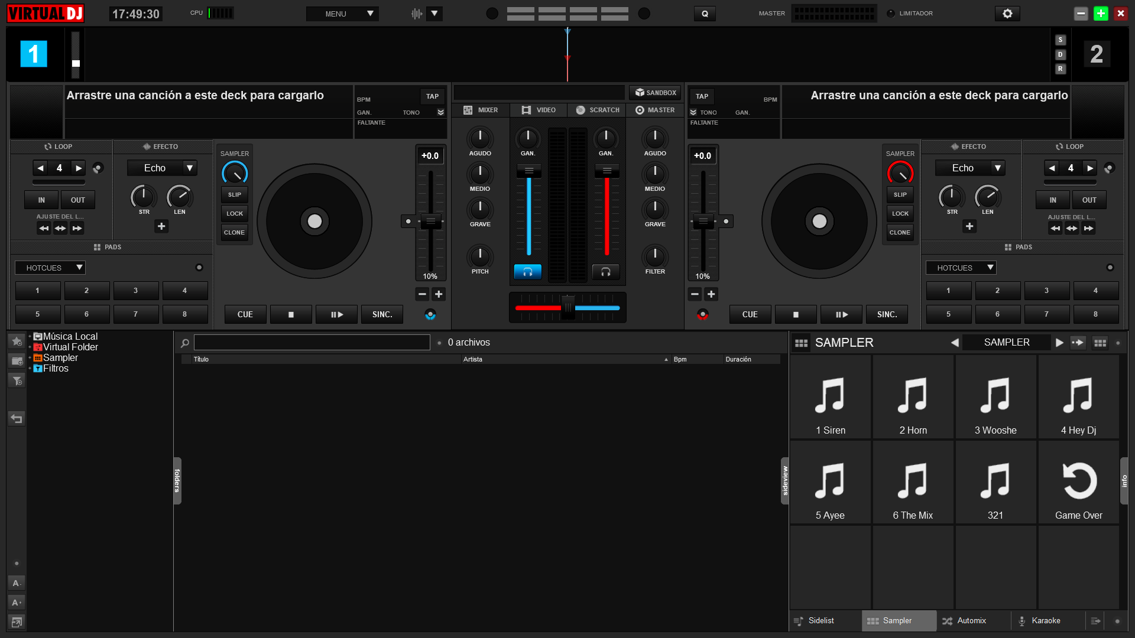Click the crossfader slider handle

[567, 307]
